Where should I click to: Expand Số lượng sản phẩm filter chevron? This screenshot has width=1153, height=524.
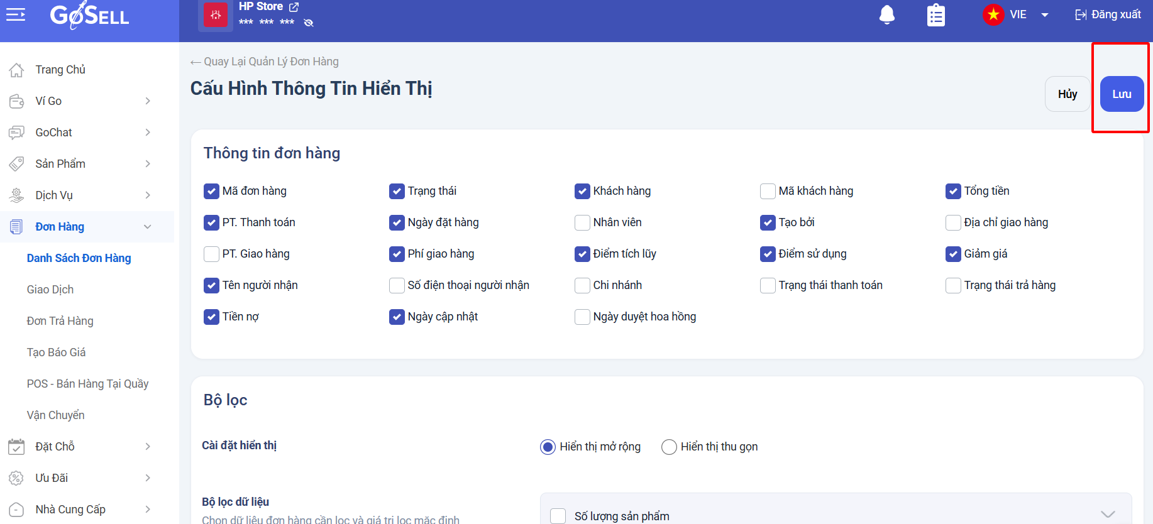pos(1108,514)
